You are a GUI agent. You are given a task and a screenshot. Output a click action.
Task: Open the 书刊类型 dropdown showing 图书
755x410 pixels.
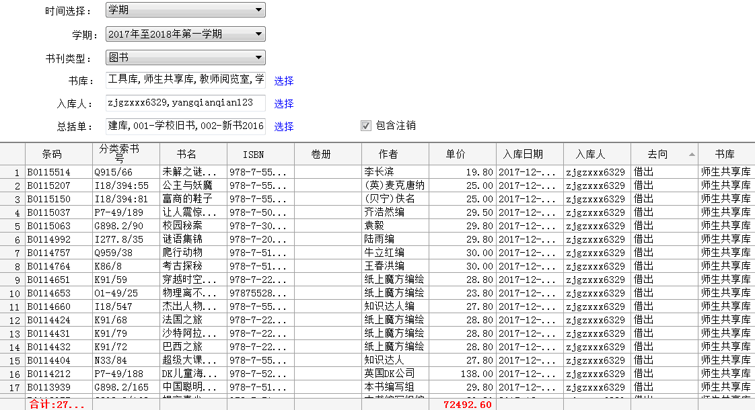185,58
